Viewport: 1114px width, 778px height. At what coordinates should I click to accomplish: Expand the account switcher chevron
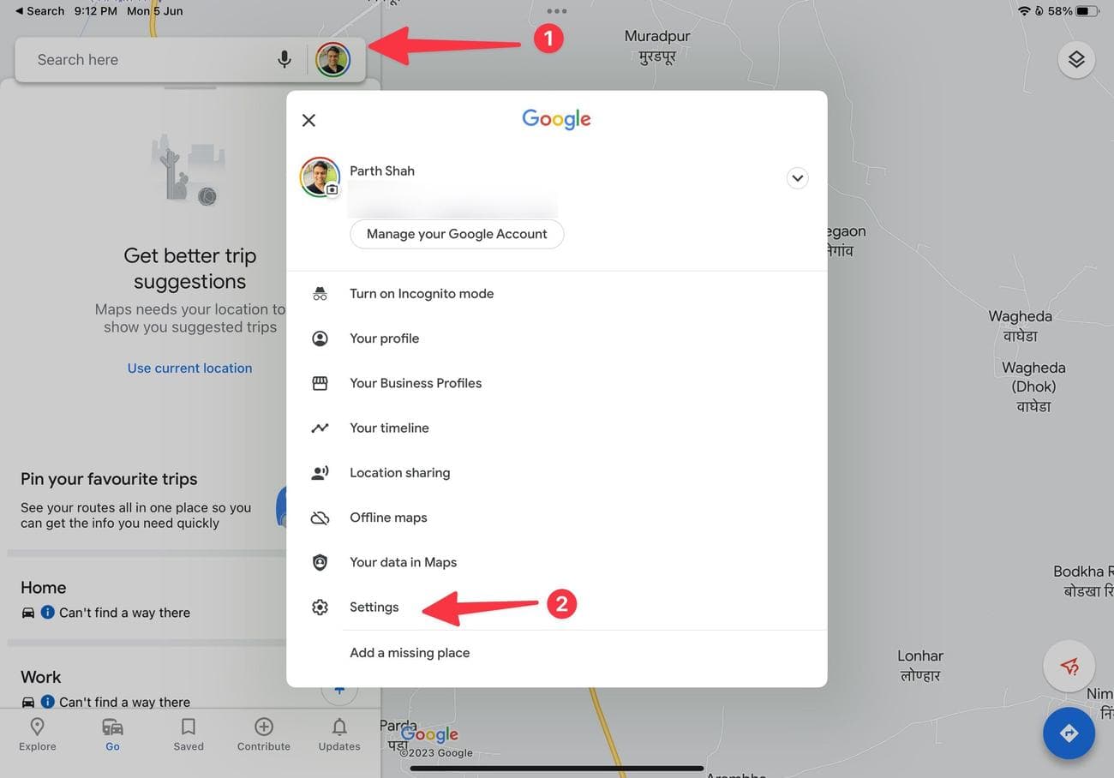tap(797, 177)
